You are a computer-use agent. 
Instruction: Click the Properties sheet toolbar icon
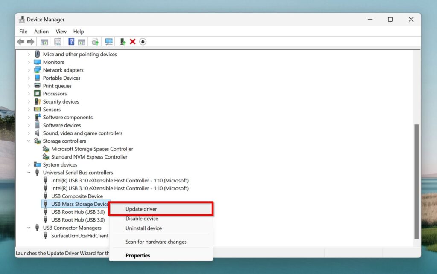click(x=58, y=42)
